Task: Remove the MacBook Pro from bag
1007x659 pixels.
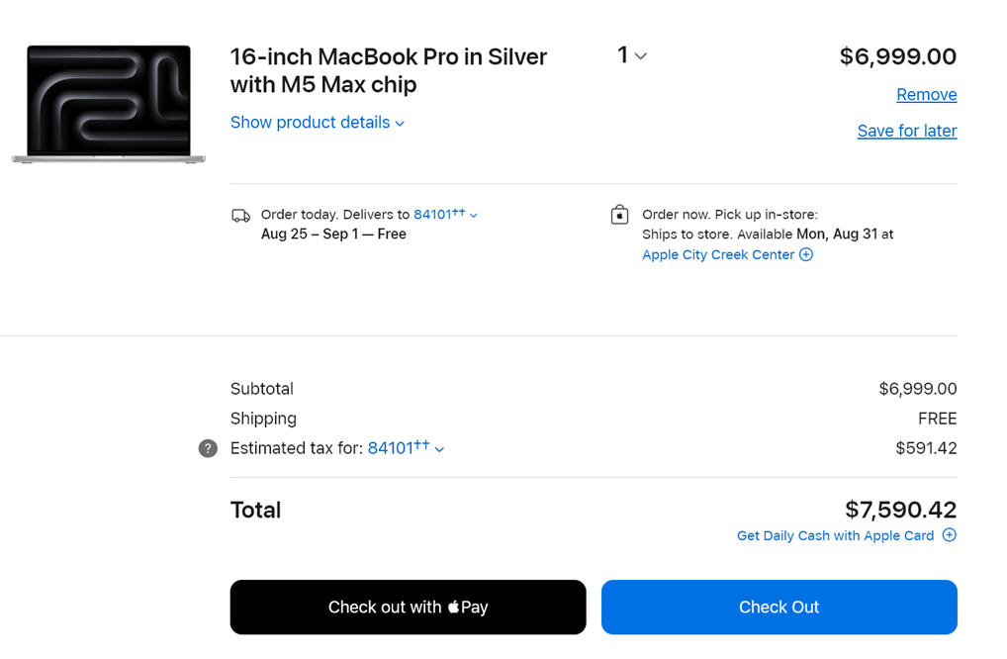Action: click(x=926, y=94)
